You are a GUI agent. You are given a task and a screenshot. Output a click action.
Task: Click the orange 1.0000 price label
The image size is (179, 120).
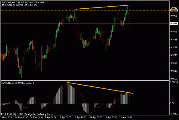tap(174, 10)
